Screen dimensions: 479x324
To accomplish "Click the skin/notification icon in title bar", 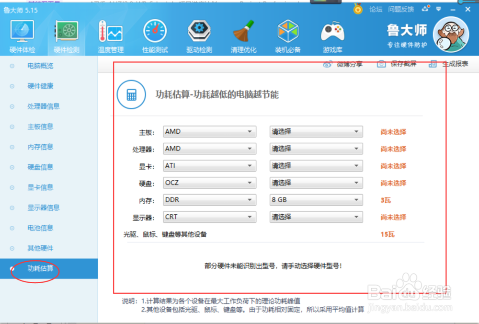I will [x=425, y=9].
